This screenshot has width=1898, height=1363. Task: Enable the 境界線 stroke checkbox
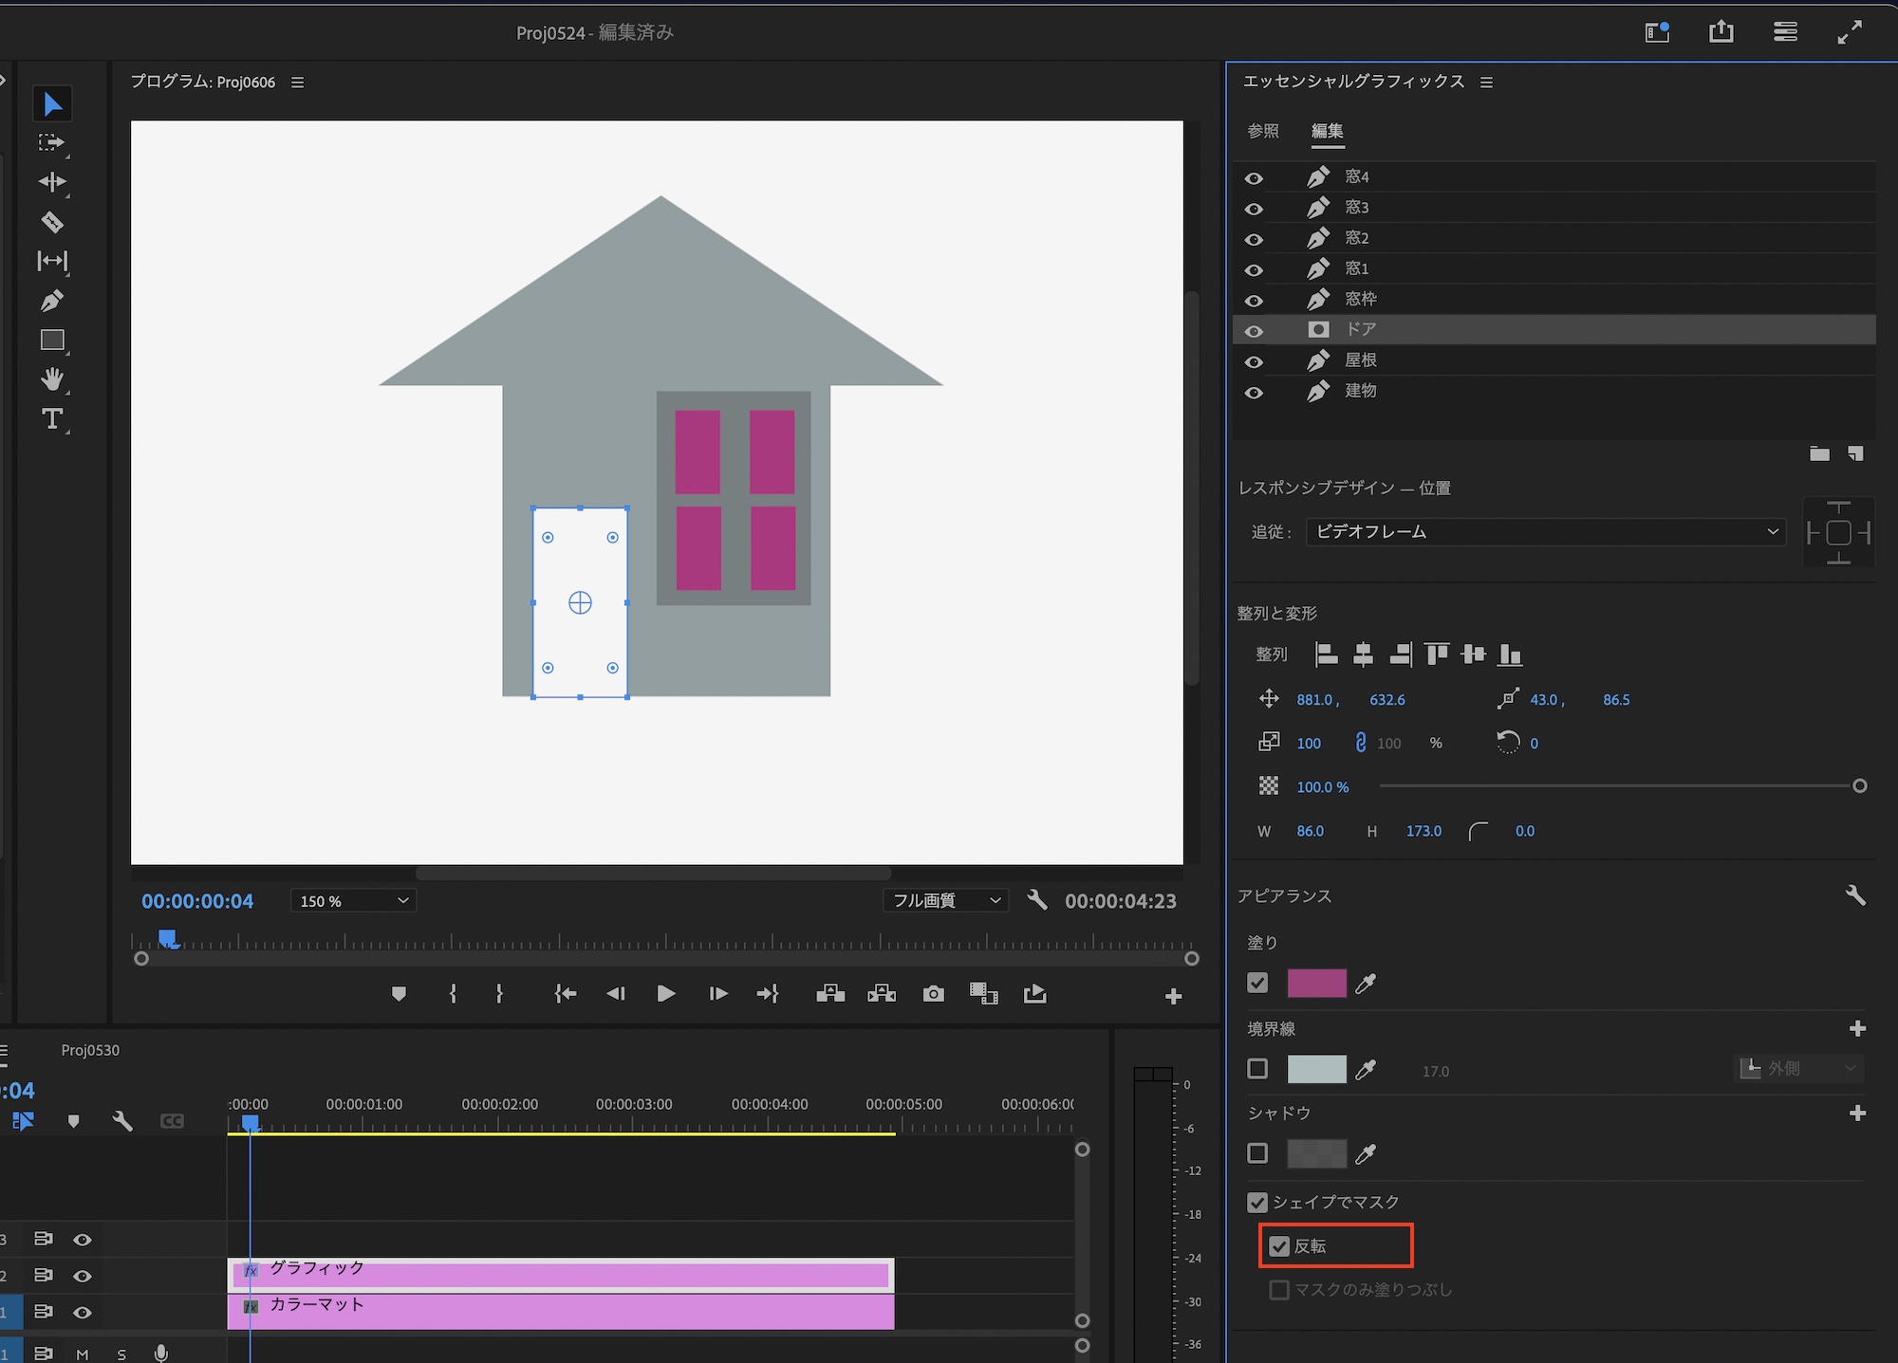1257,1069
